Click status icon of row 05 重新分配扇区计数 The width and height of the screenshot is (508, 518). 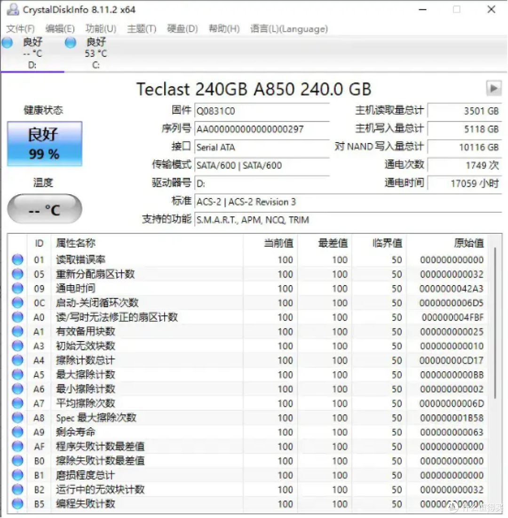click(x=17, y=274)
